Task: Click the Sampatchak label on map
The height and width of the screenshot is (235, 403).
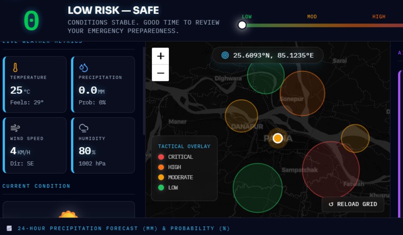Action: 299,170
